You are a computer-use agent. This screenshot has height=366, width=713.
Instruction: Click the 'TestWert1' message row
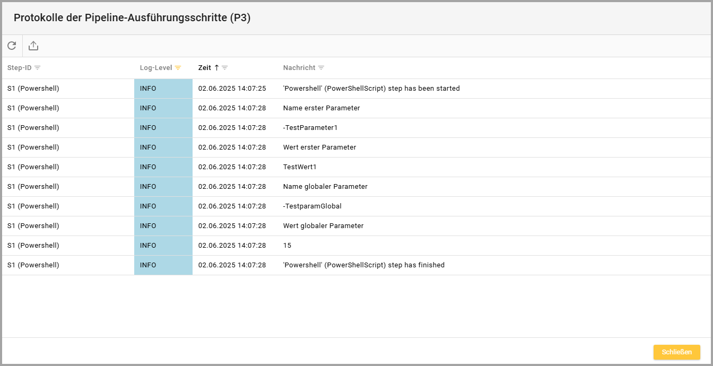(300, 167)
